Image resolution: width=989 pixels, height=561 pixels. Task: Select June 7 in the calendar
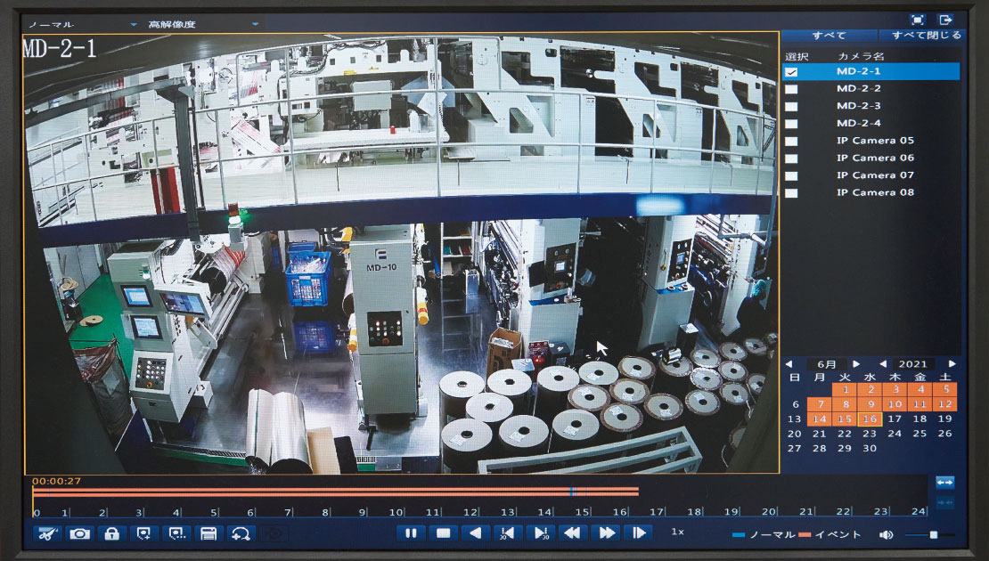(x=820, y=404)
